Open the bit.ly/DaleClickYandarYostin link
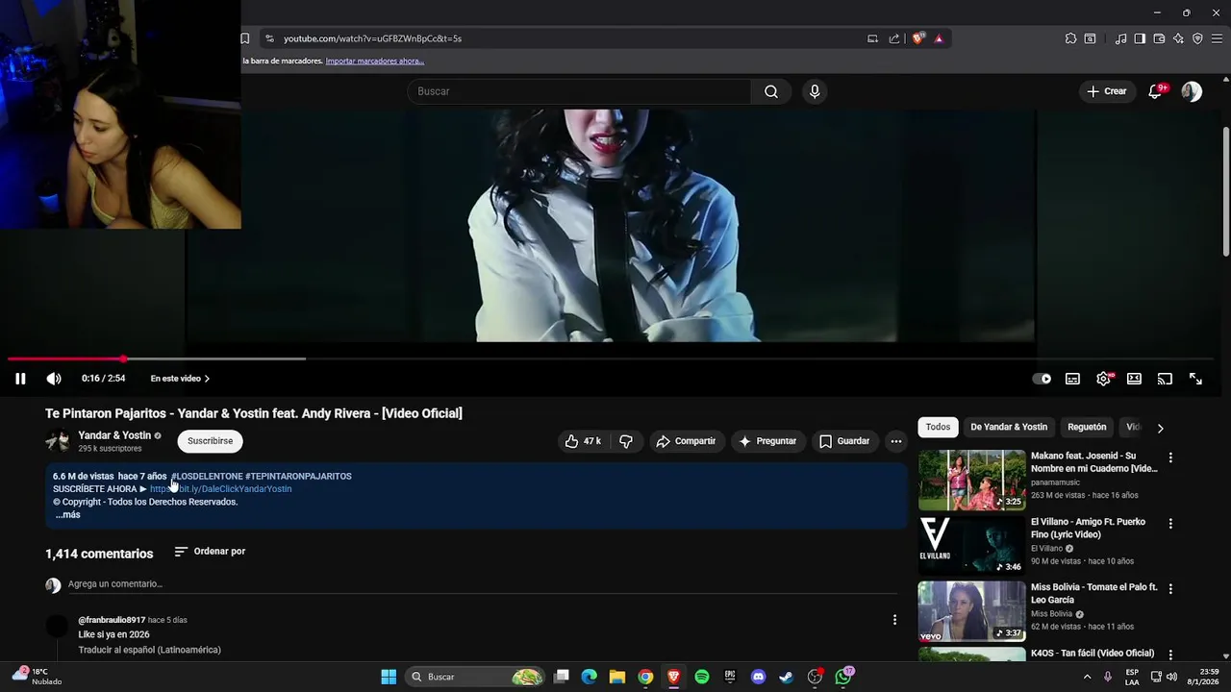Viewport: 1231px width, 692px height. [x=220, y=489]
